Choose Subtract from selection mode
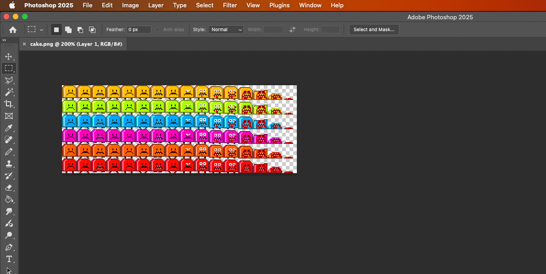The height and width of the screenshot is (274, 546). click(x=80, y=30)
